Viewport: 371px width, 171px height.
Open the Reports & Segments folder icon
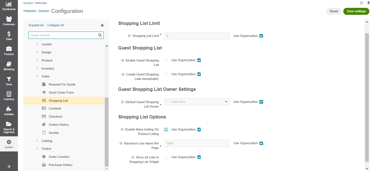tap(9, 124)
